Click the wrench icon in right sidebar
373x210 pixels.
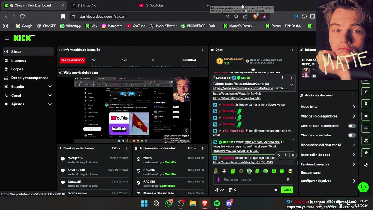pyautogui.click(x=366, y=153)
